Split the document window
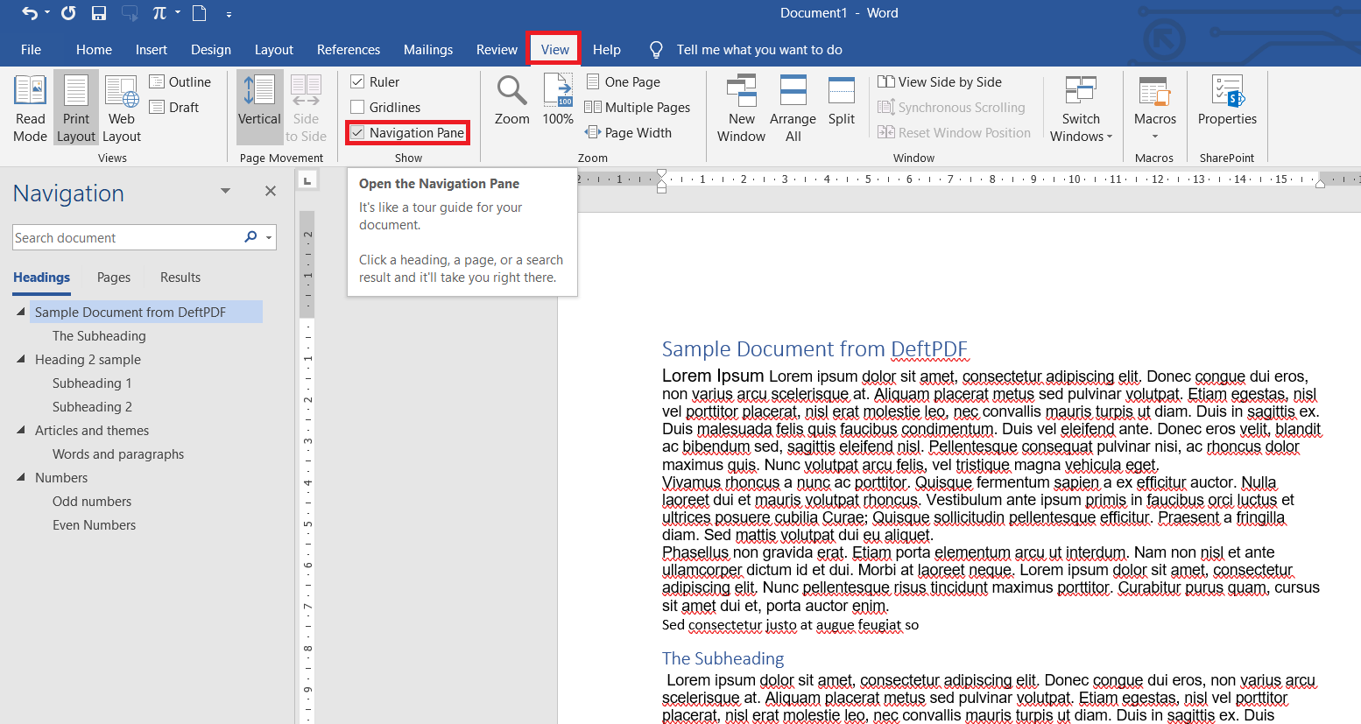This screenshot has height=724, width=1361. coord(841,101)
